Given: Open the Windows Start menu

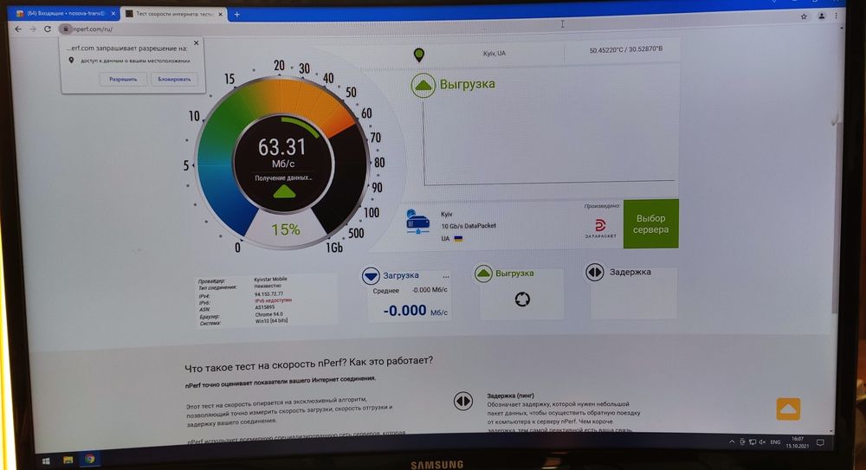Looking at the screenshot, I should pyautogui.click(x=47, y=460).
